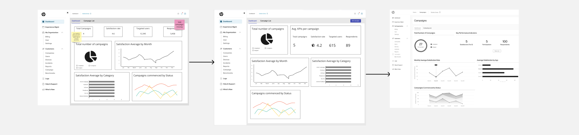Click the Logs list icon in the middle wireframe sidebar

[221, 78]
